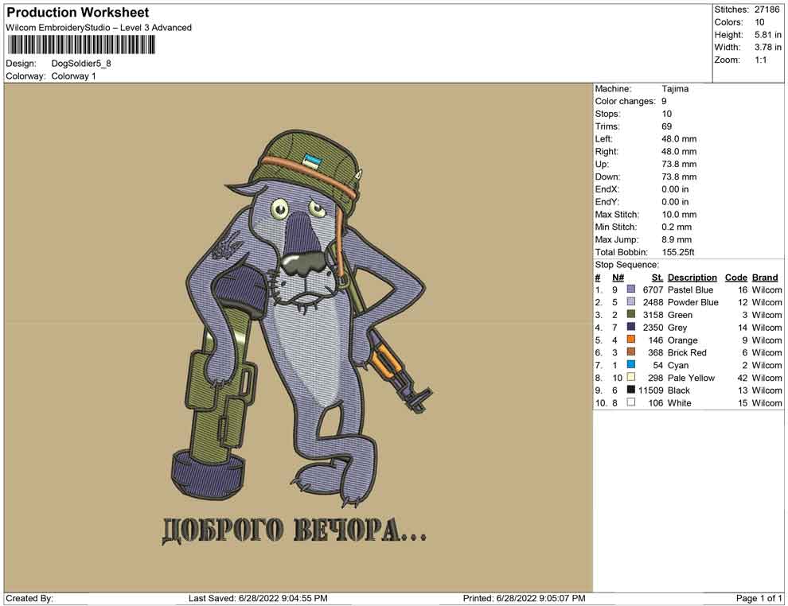Click the Cyan thread swatch
788x606 pixels.
click(x=631, y=365)
